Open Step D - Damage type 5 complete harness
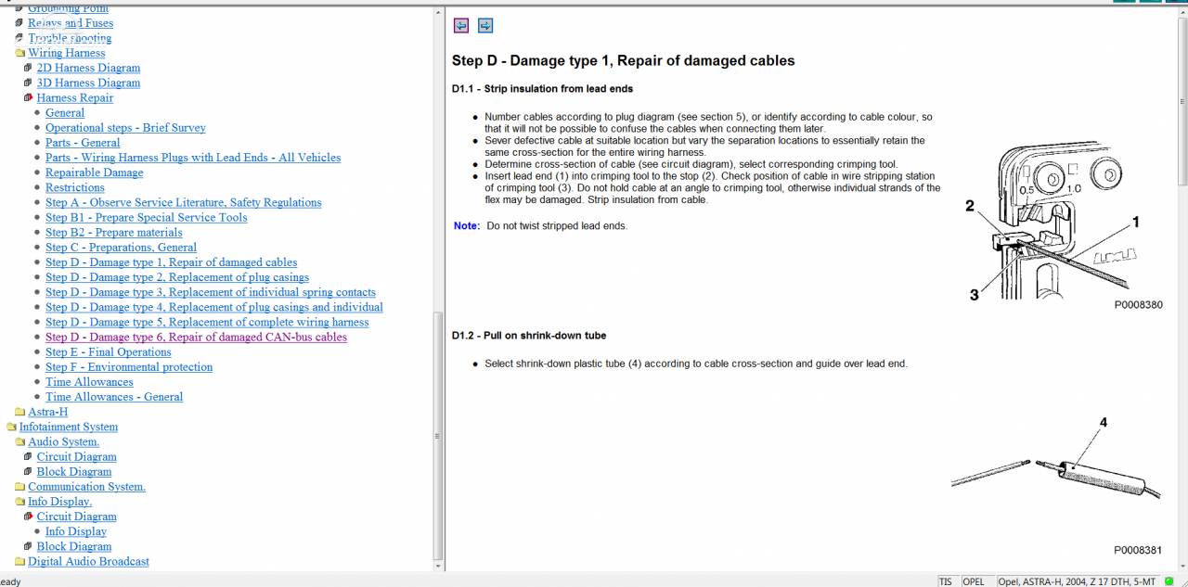 (207, 322)
